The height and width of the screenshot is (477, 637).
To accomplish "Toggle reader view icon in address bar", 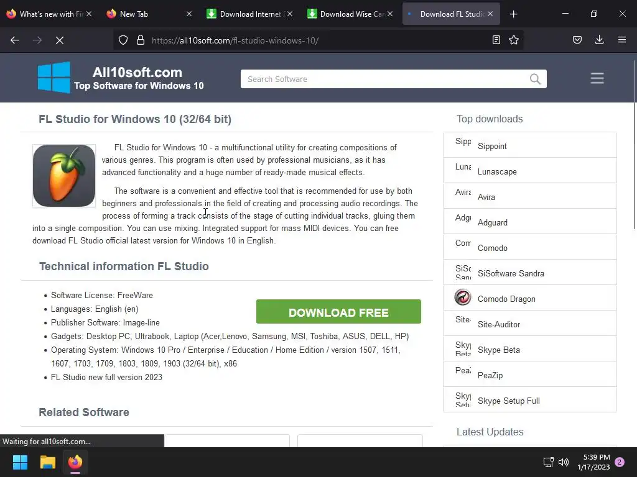I will point(496,40).
